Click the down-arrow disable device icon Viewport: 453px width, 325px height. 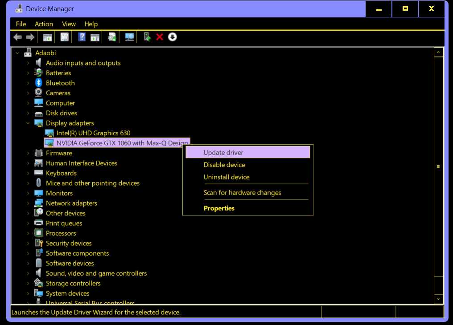click(173, 37)
